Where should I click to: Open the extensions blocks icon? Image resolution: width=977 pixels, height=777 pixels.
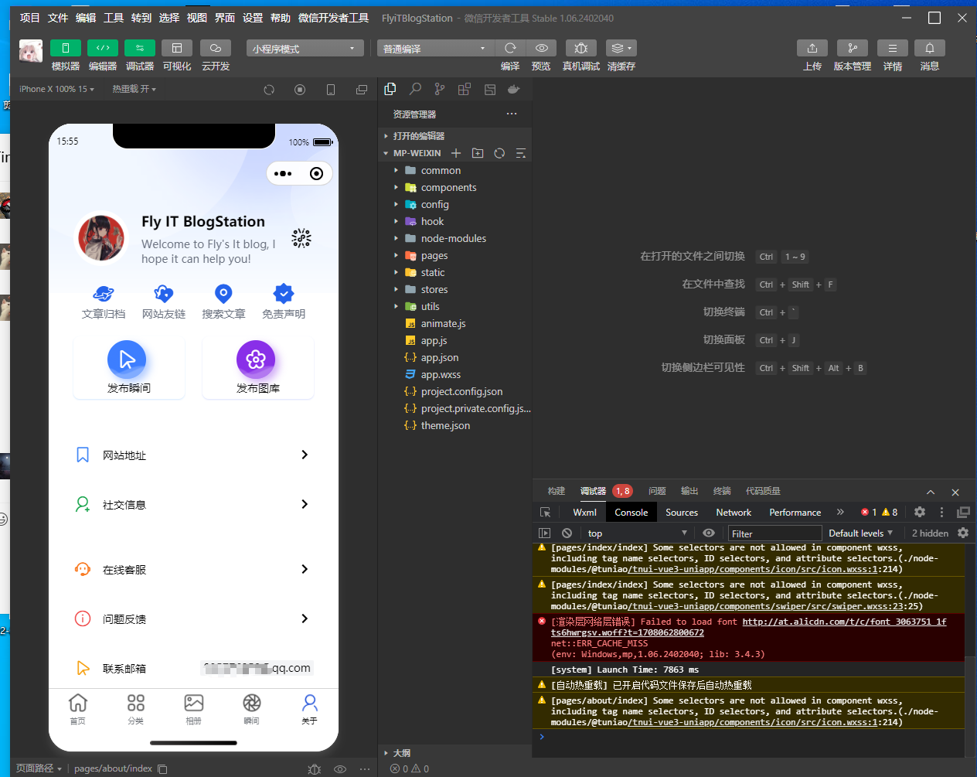click(465, 89)
